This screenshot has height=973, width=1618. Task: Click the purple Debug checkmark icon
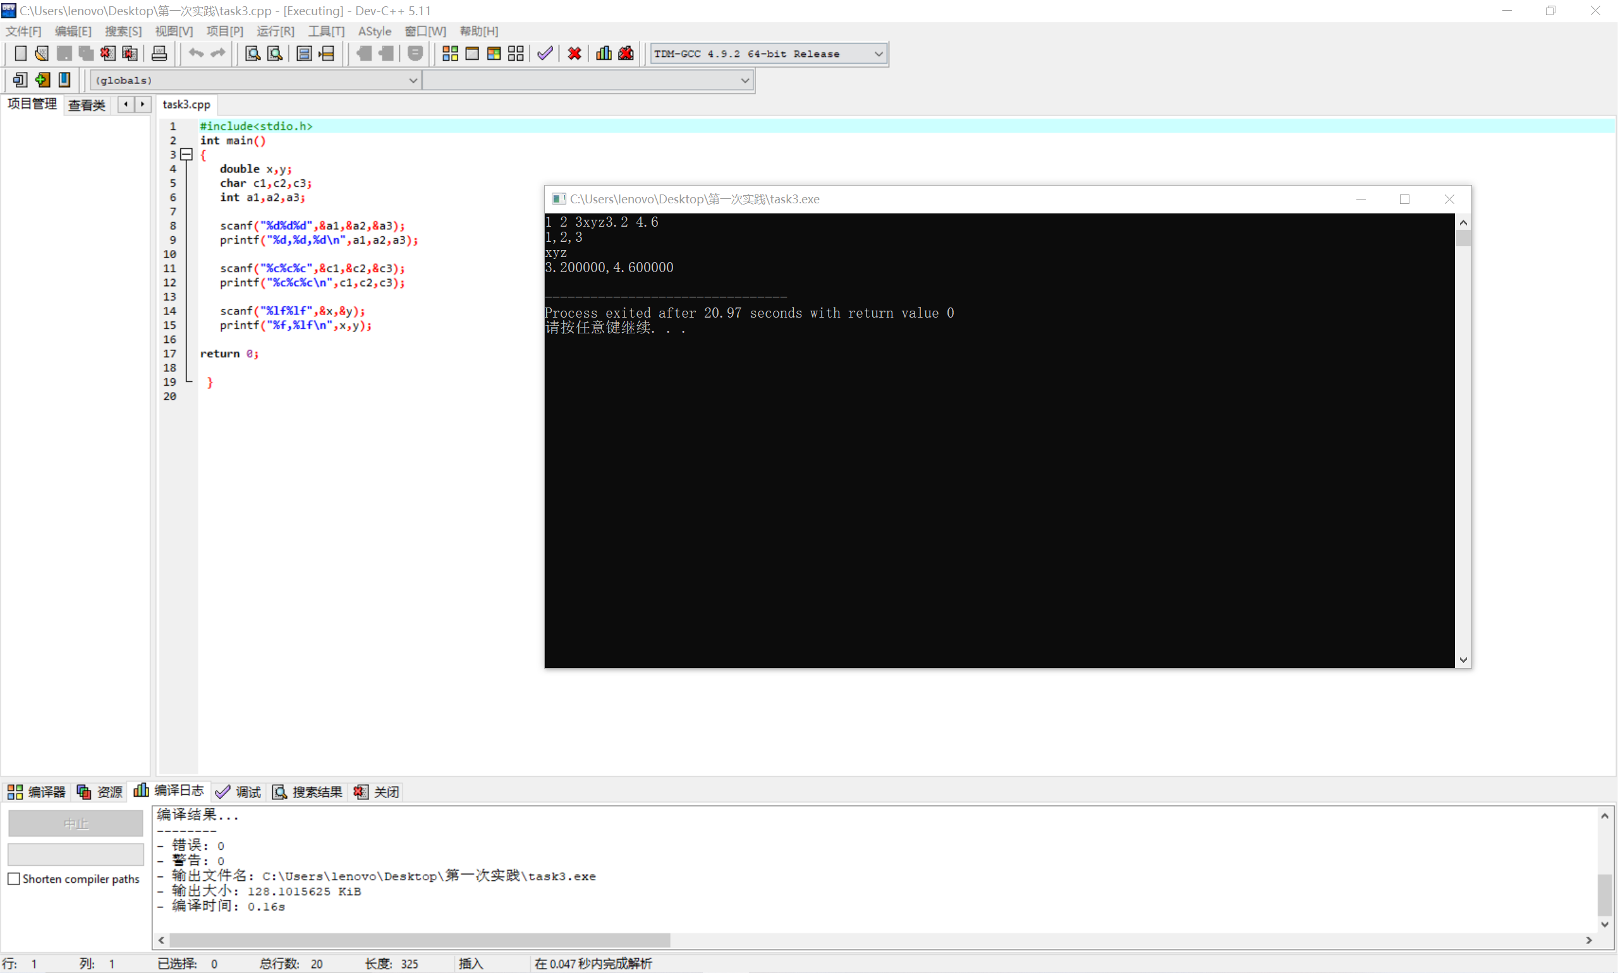544,54
